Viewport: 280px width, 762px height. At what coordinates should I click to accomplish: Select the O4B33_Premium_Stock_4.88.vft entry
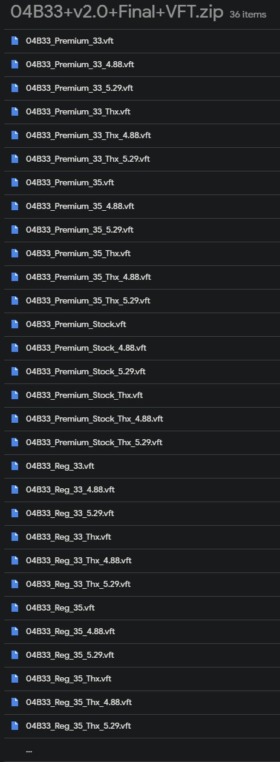coord(140,348)
